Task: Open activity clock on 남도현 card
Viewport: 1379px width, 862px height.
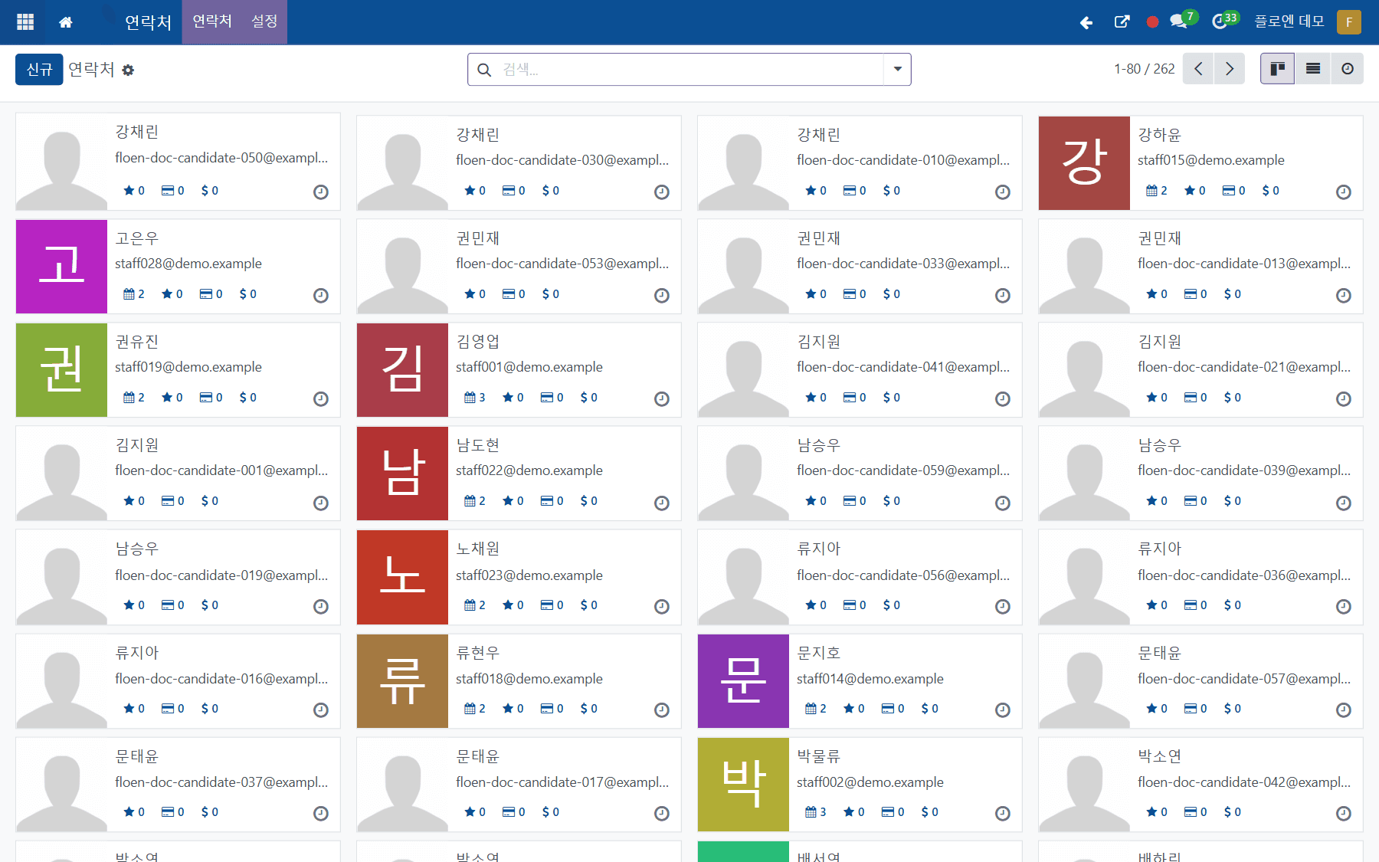Action: pos(661,503)
